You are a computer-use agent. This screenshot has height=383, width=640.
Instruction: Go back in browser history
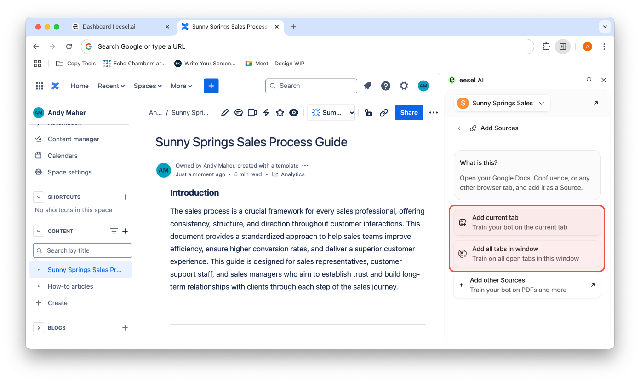click(x=36, y=46)
